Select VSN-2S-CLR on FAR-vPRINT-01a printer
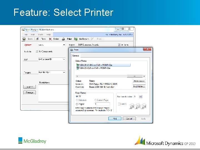This screenshot has width=200, height=150. pos(93,68)
